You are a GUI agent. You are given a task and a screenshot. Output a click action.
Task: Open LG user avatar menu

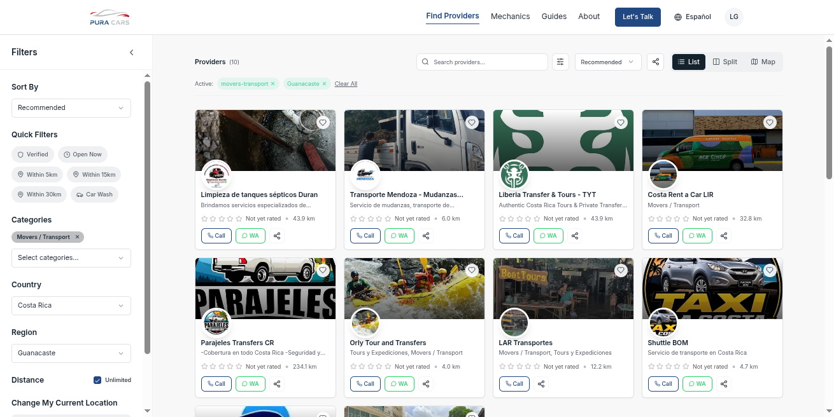[x=734, y=17]
